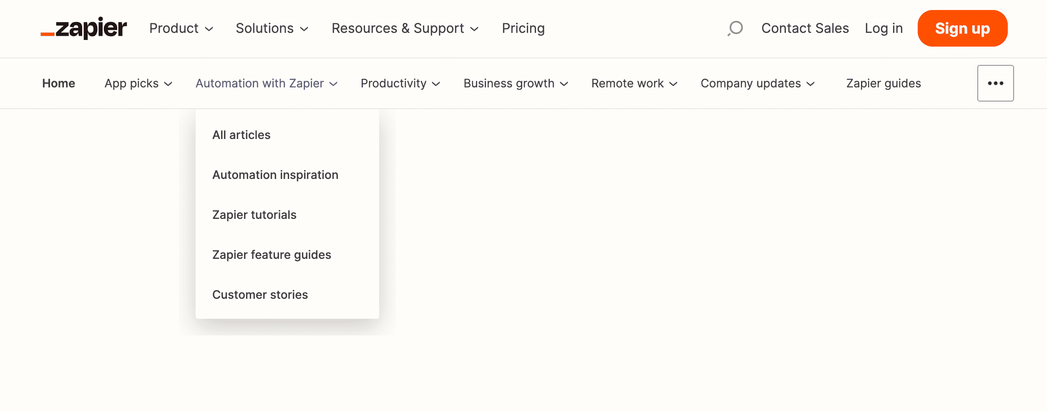Go to the blog Home tab
Image resolution: width=1047 pixels, height=412 pixels.
[58, 83]
